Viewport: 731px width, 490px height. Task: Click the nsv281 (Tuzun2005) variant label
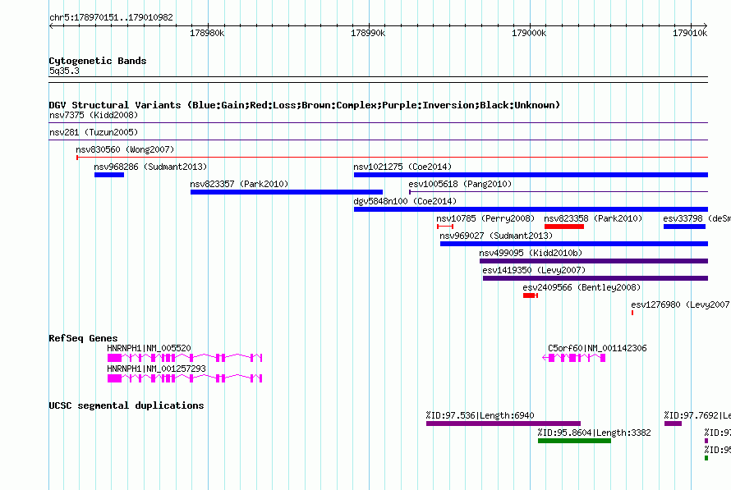(x=94, y=132)
